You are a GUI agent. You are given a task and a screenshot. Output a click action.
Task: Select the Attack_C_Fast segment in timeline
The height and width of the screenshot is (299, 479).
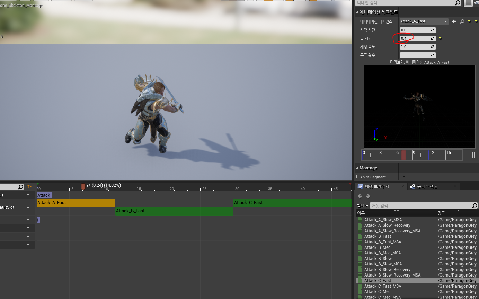pos(293,203)
